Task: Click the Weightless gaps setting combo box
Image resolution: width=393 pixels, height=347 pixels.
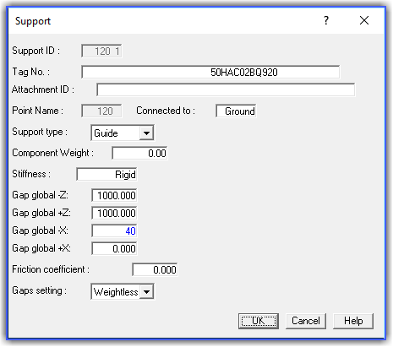Action: [123, 291]
